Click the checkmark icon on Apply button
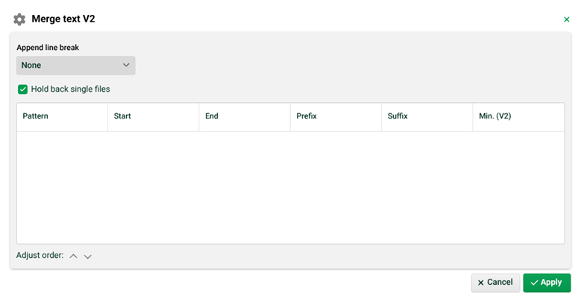 pos(534,283)
